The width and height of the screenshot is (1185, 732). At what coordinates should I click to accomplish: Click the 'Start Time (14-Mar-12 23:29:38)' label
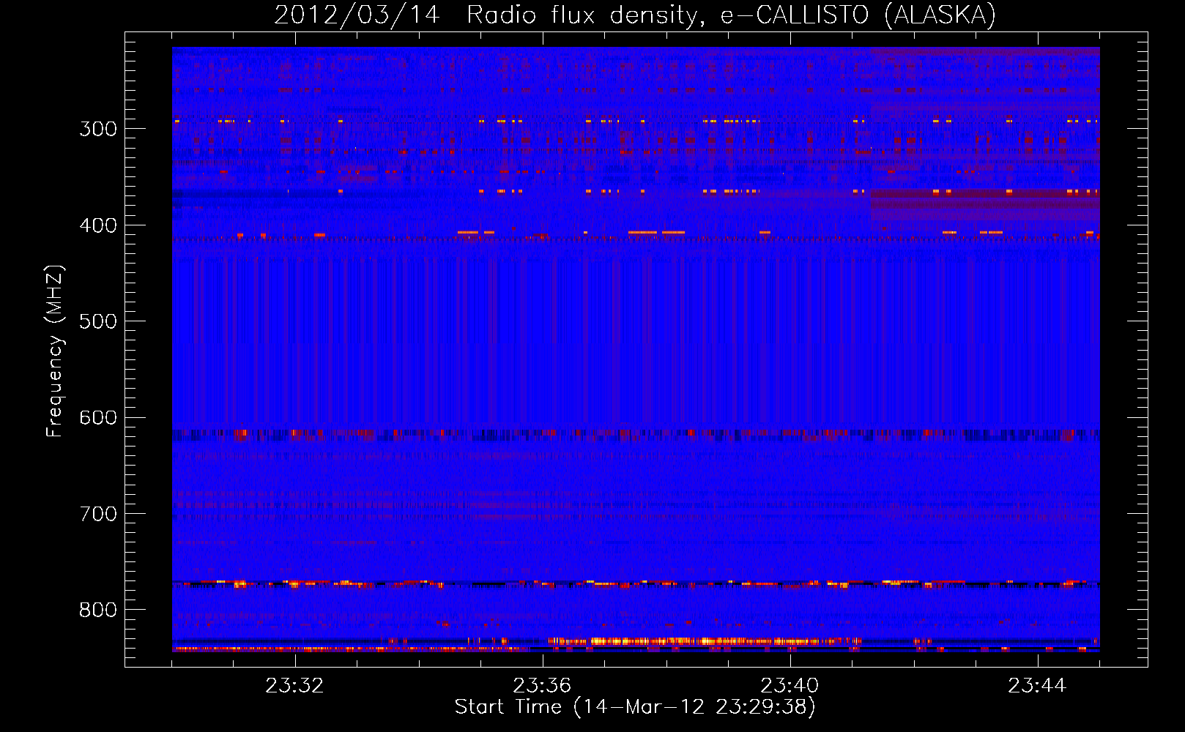[635, 707]
